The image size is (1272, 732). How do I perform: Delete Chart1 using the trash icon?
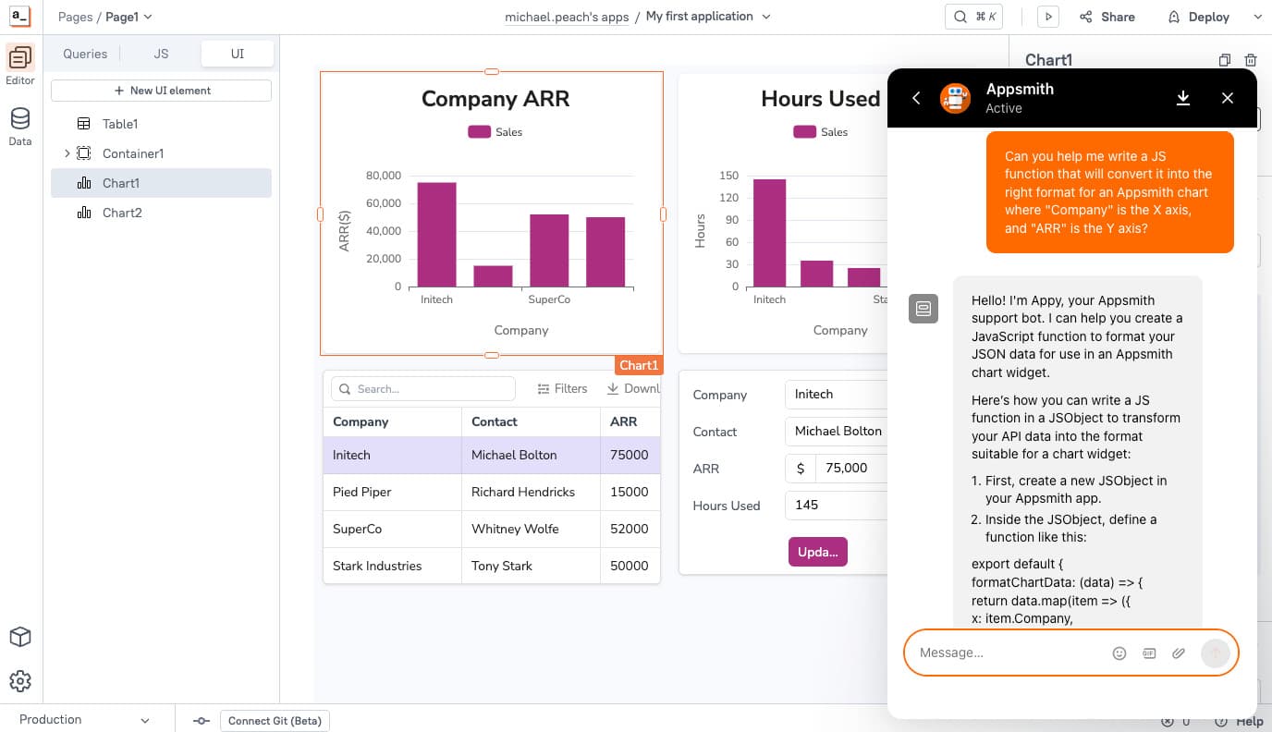tap(1253, 59)
